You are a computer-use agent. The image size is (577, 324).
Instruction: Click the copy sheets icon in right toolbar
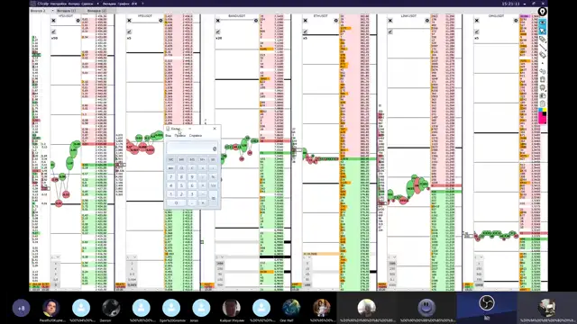pyautogui.click(x=543, y=96)
